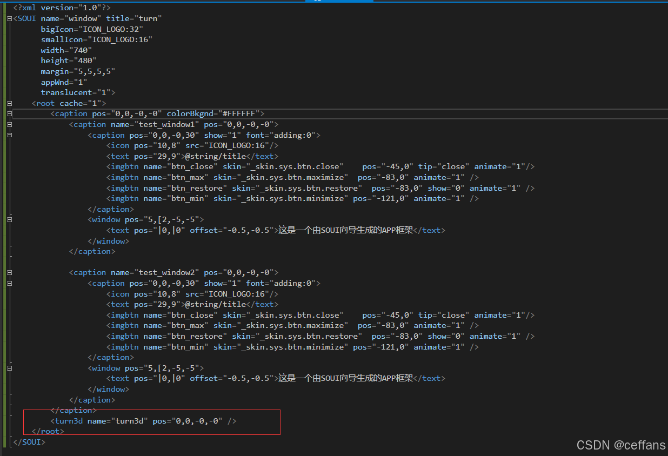Click btn_min imgbtn line in test_window2
Screen dimensions: 668x456
pos(292,347)
